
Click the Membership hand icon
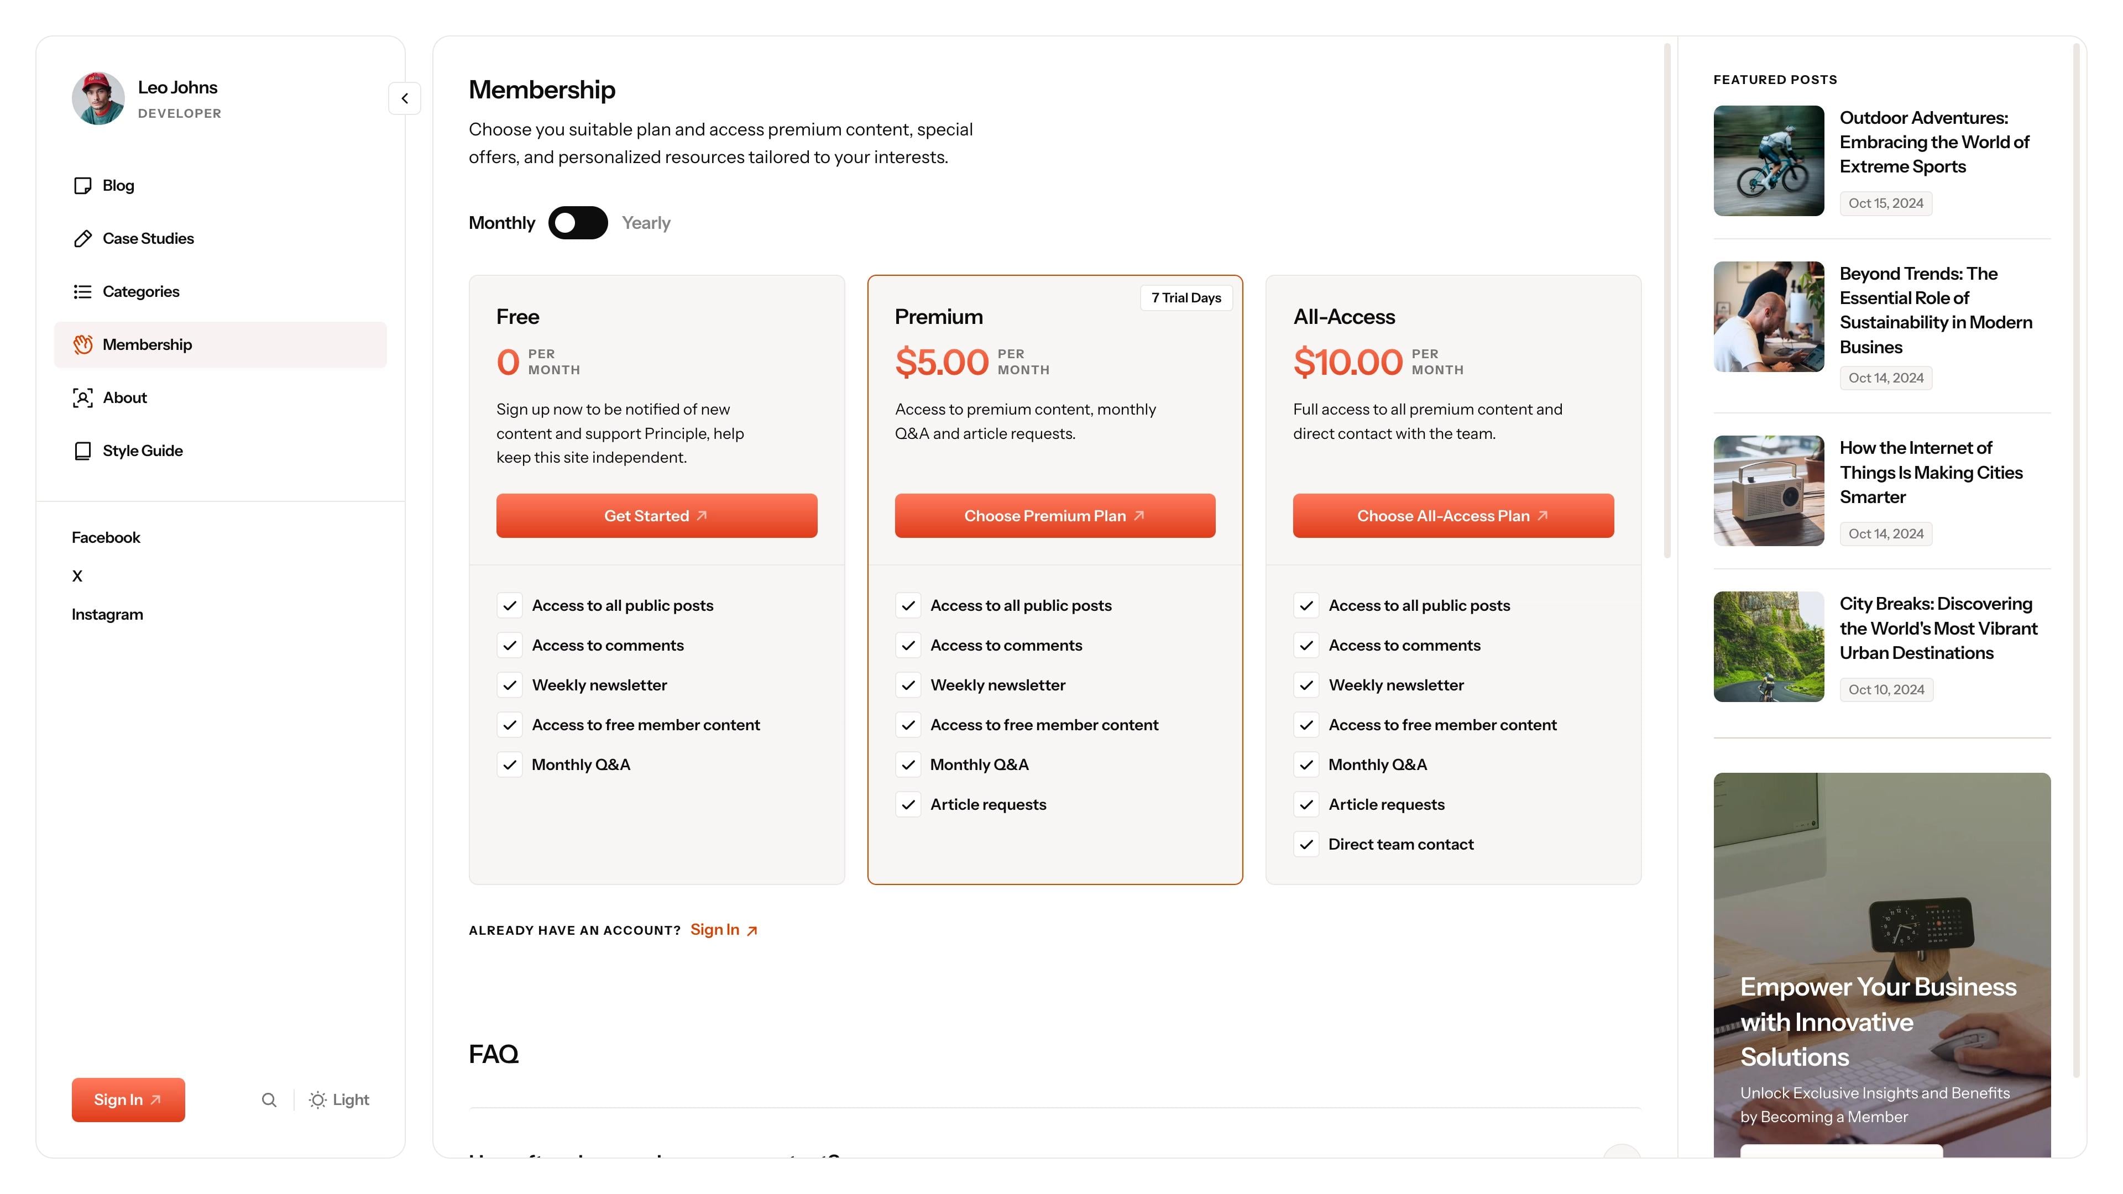[82, 344]
